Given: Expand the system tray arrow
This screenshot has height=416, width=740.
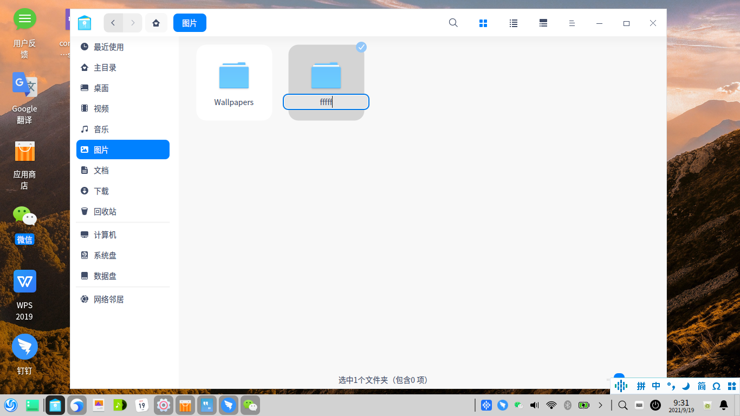Looking at the screenshot, I should pyautogui.click(x=600, y=405).
